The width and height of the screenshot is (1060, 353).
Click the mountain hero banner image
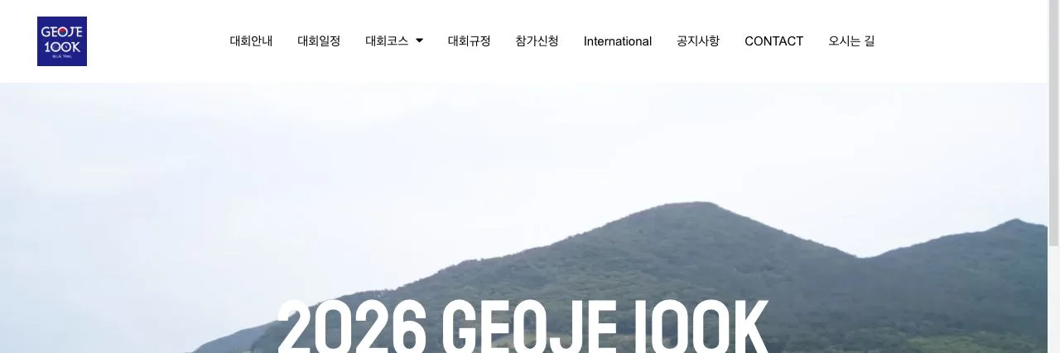(x=523, y=217)
